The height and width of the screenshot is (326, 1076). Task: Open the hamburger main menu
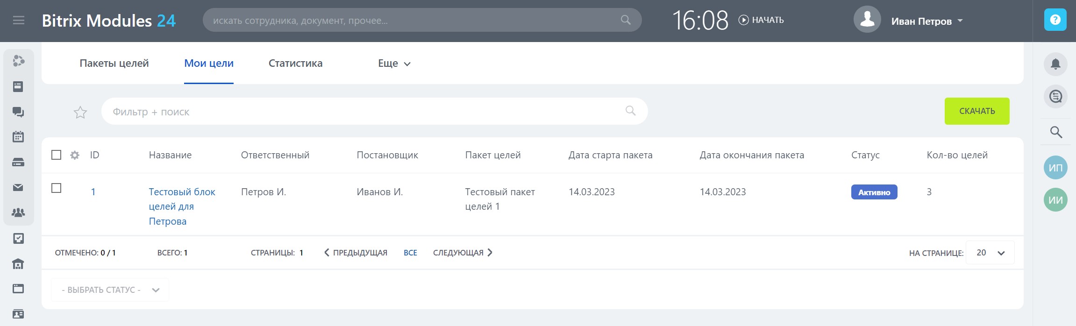pyautogui.click(x=19, y=21)
